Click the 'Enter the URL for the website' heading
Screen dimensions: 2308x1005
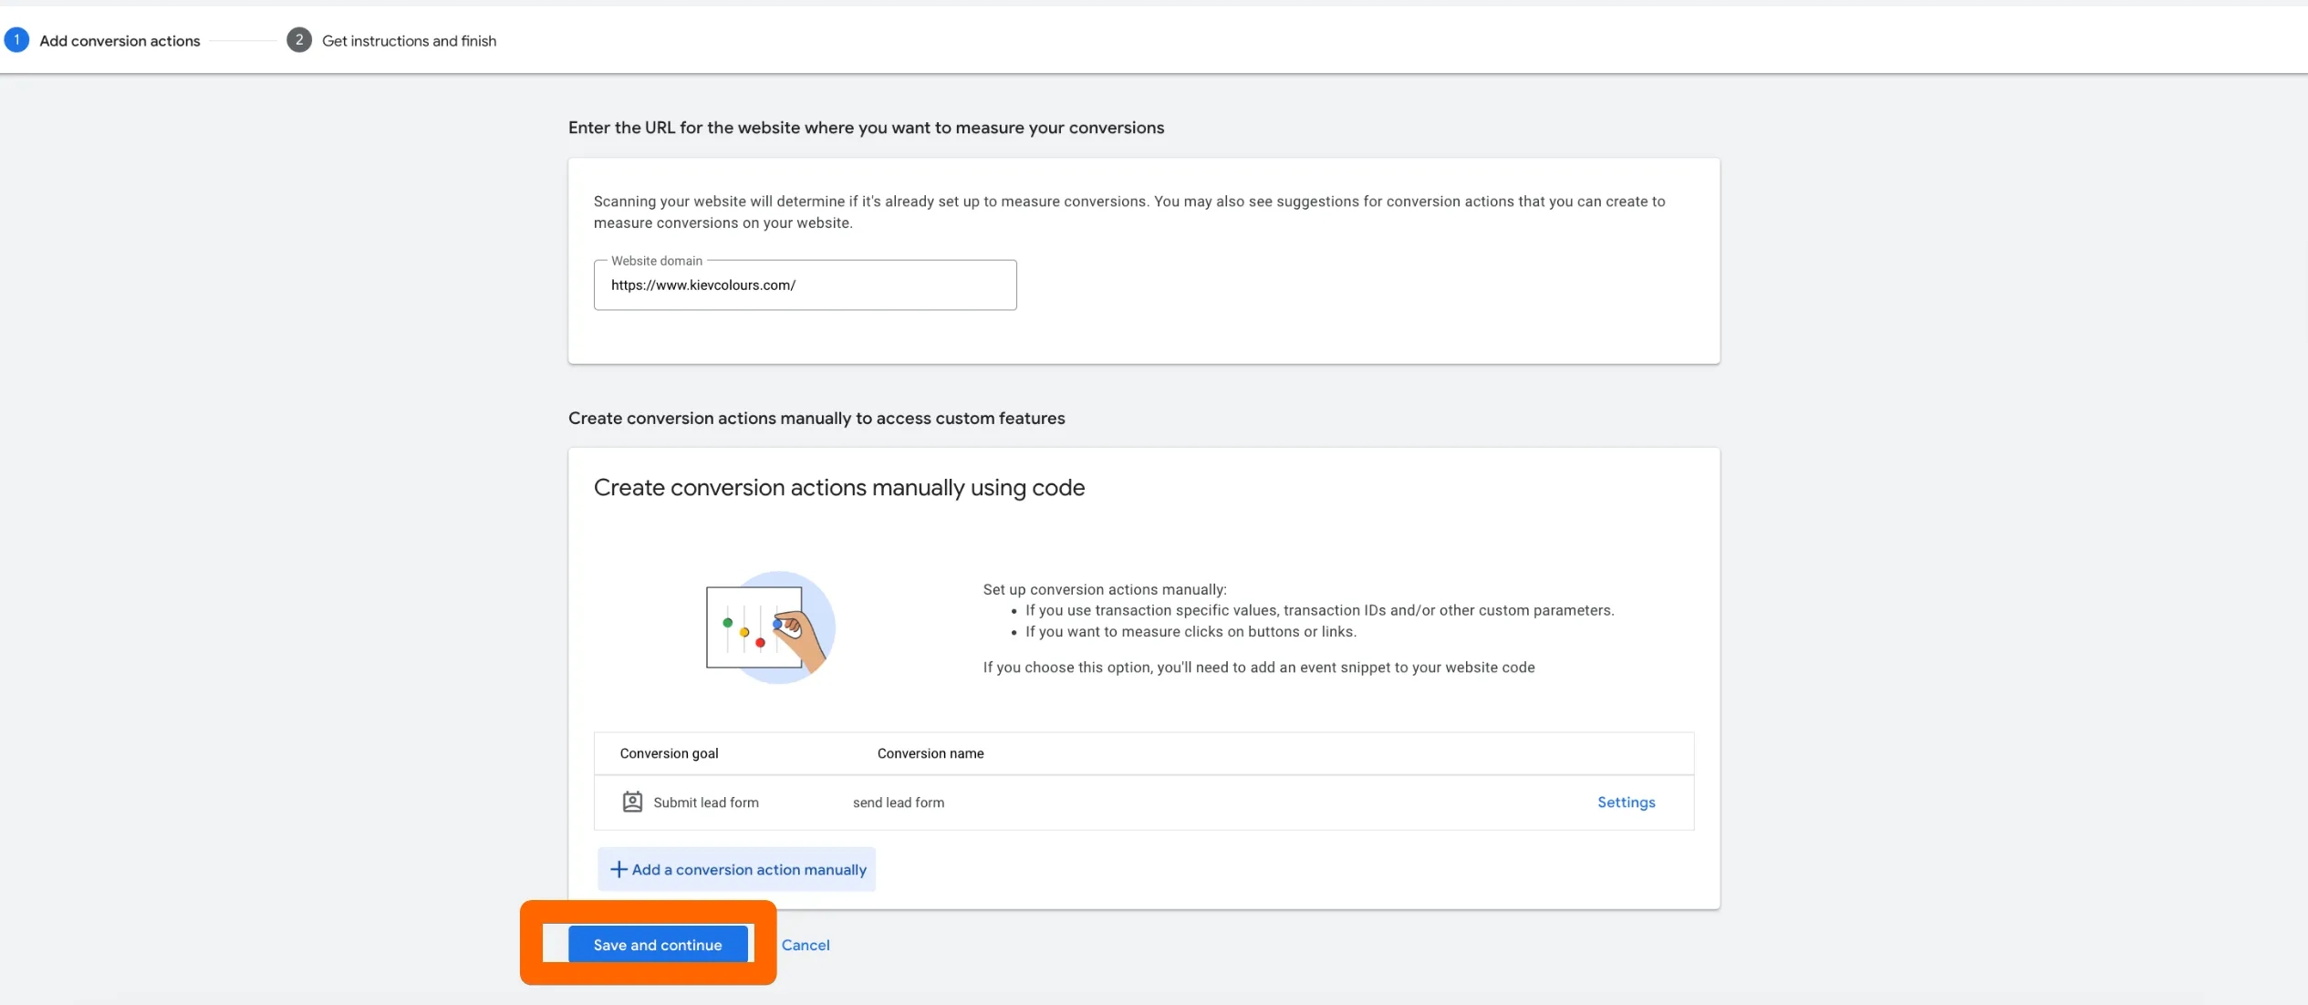(866, 128)
